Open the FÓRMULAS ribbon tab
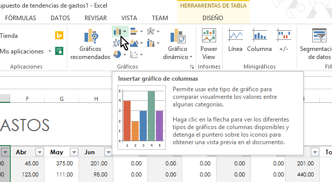Viewport: 332px width, 182px height. pyautogui.click(x=21, y=18)
